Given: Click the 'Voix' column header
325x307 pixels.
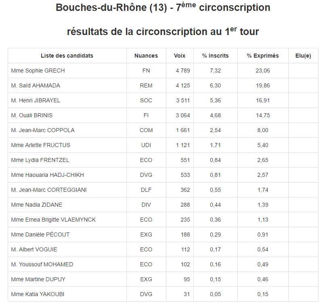Looking at the screenshot, I should pos(180,56).
